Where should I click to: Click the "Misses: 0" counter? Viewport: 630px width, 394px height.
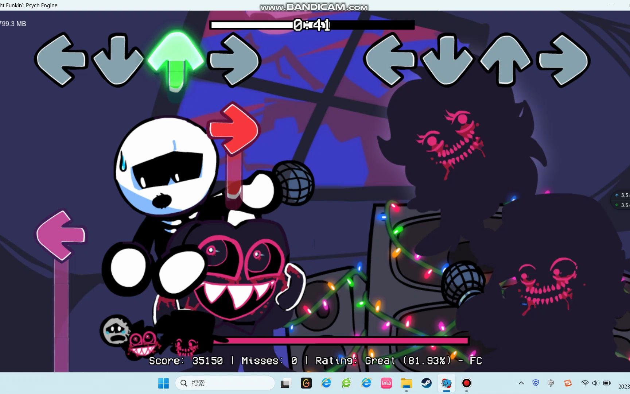point(269,361)
